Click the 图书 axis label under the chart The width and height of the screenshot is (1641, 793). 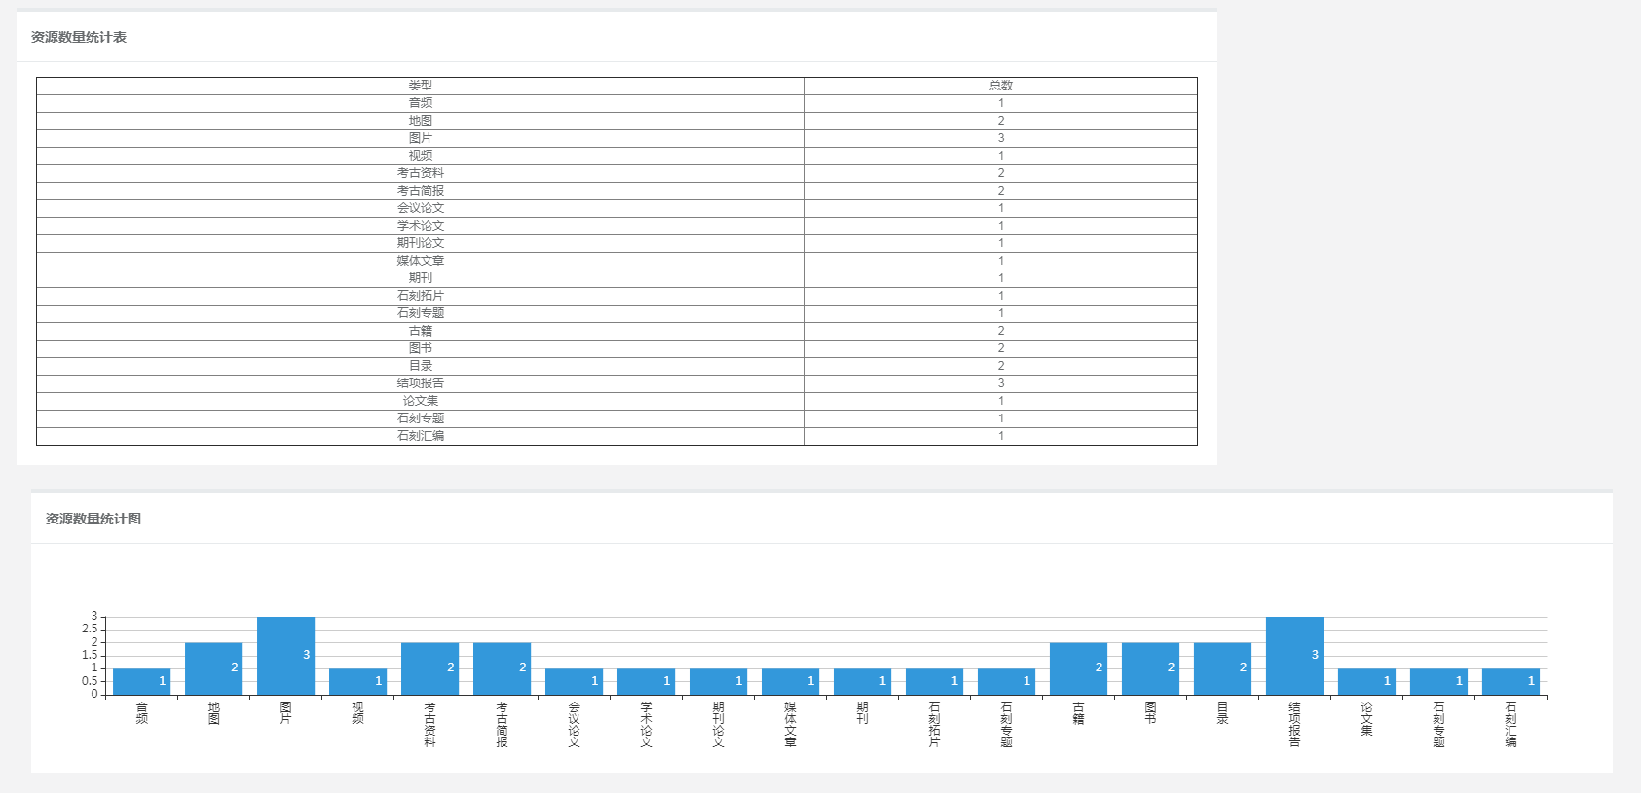[1150, 713]
